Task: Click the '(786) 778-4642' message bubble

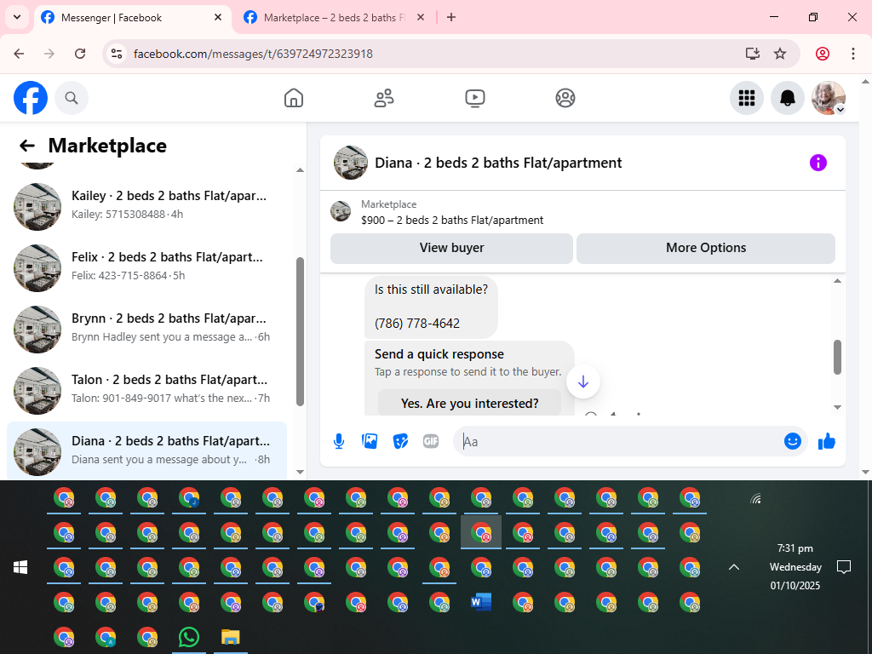Action: (x=431, y=307)
